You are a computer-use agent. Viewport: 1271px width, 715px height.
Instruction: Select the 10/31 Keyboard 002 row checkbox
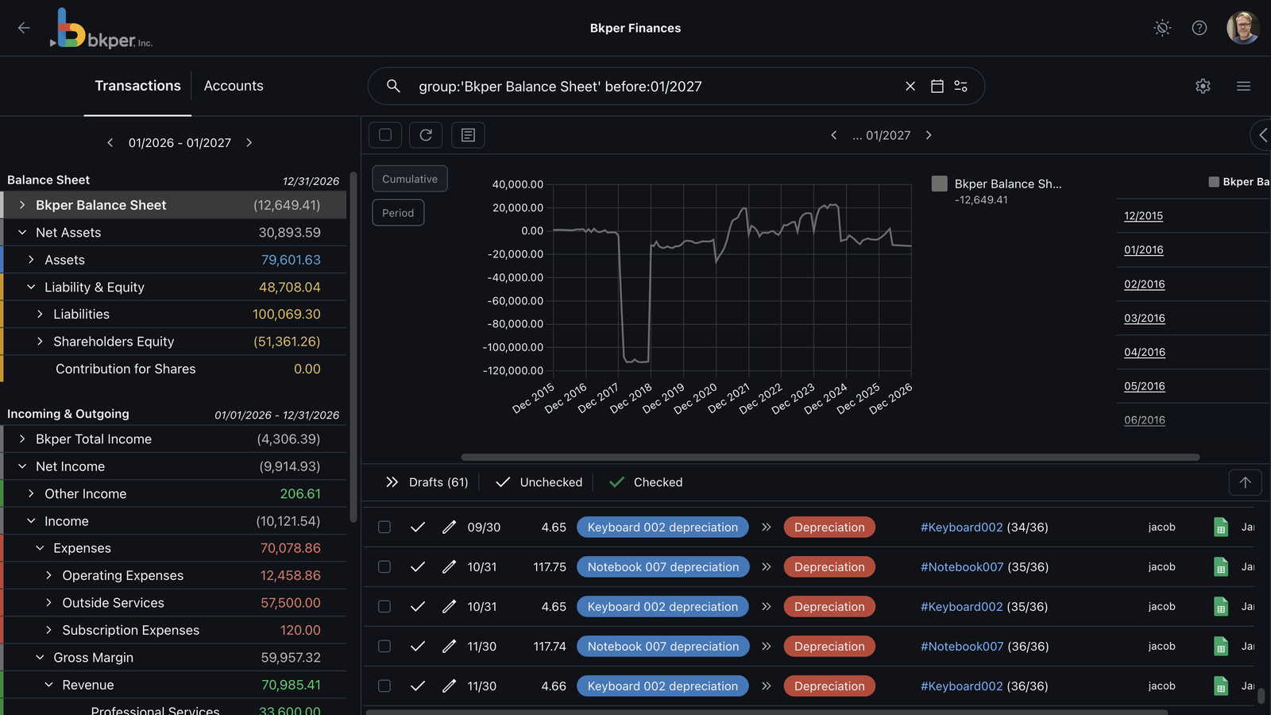coord(384,606)
